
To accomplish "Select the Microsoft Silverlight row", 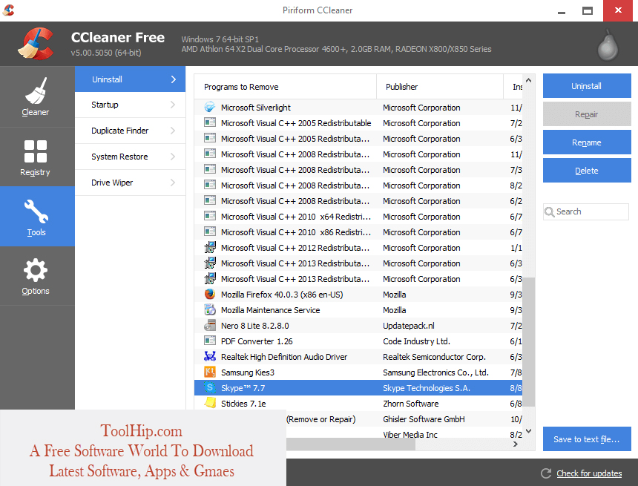I will [x=358, y=108].
